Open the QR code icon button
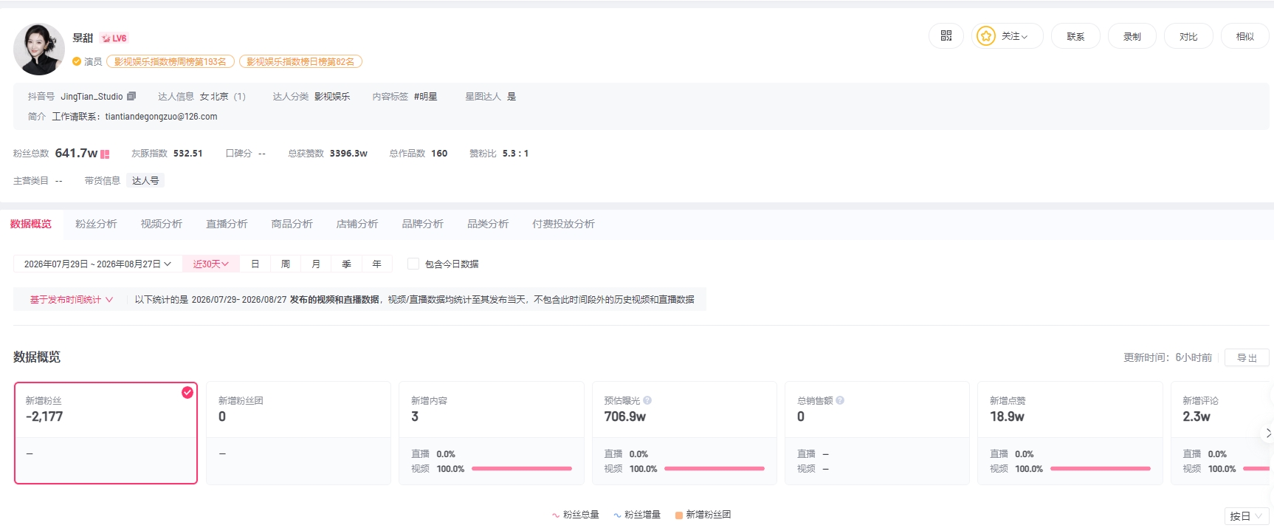 coord(946,35)
